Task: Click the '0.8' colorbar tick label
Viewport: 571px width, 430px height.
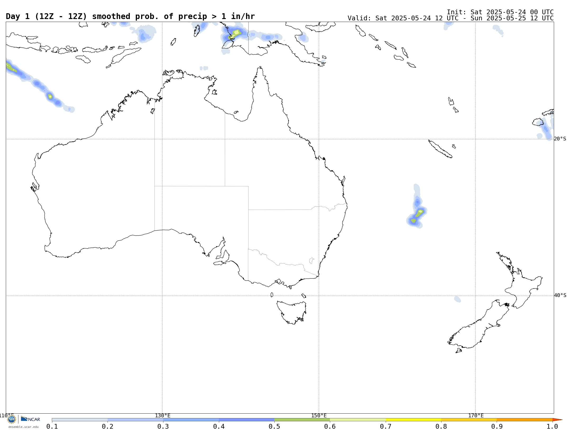Action: 441,427
